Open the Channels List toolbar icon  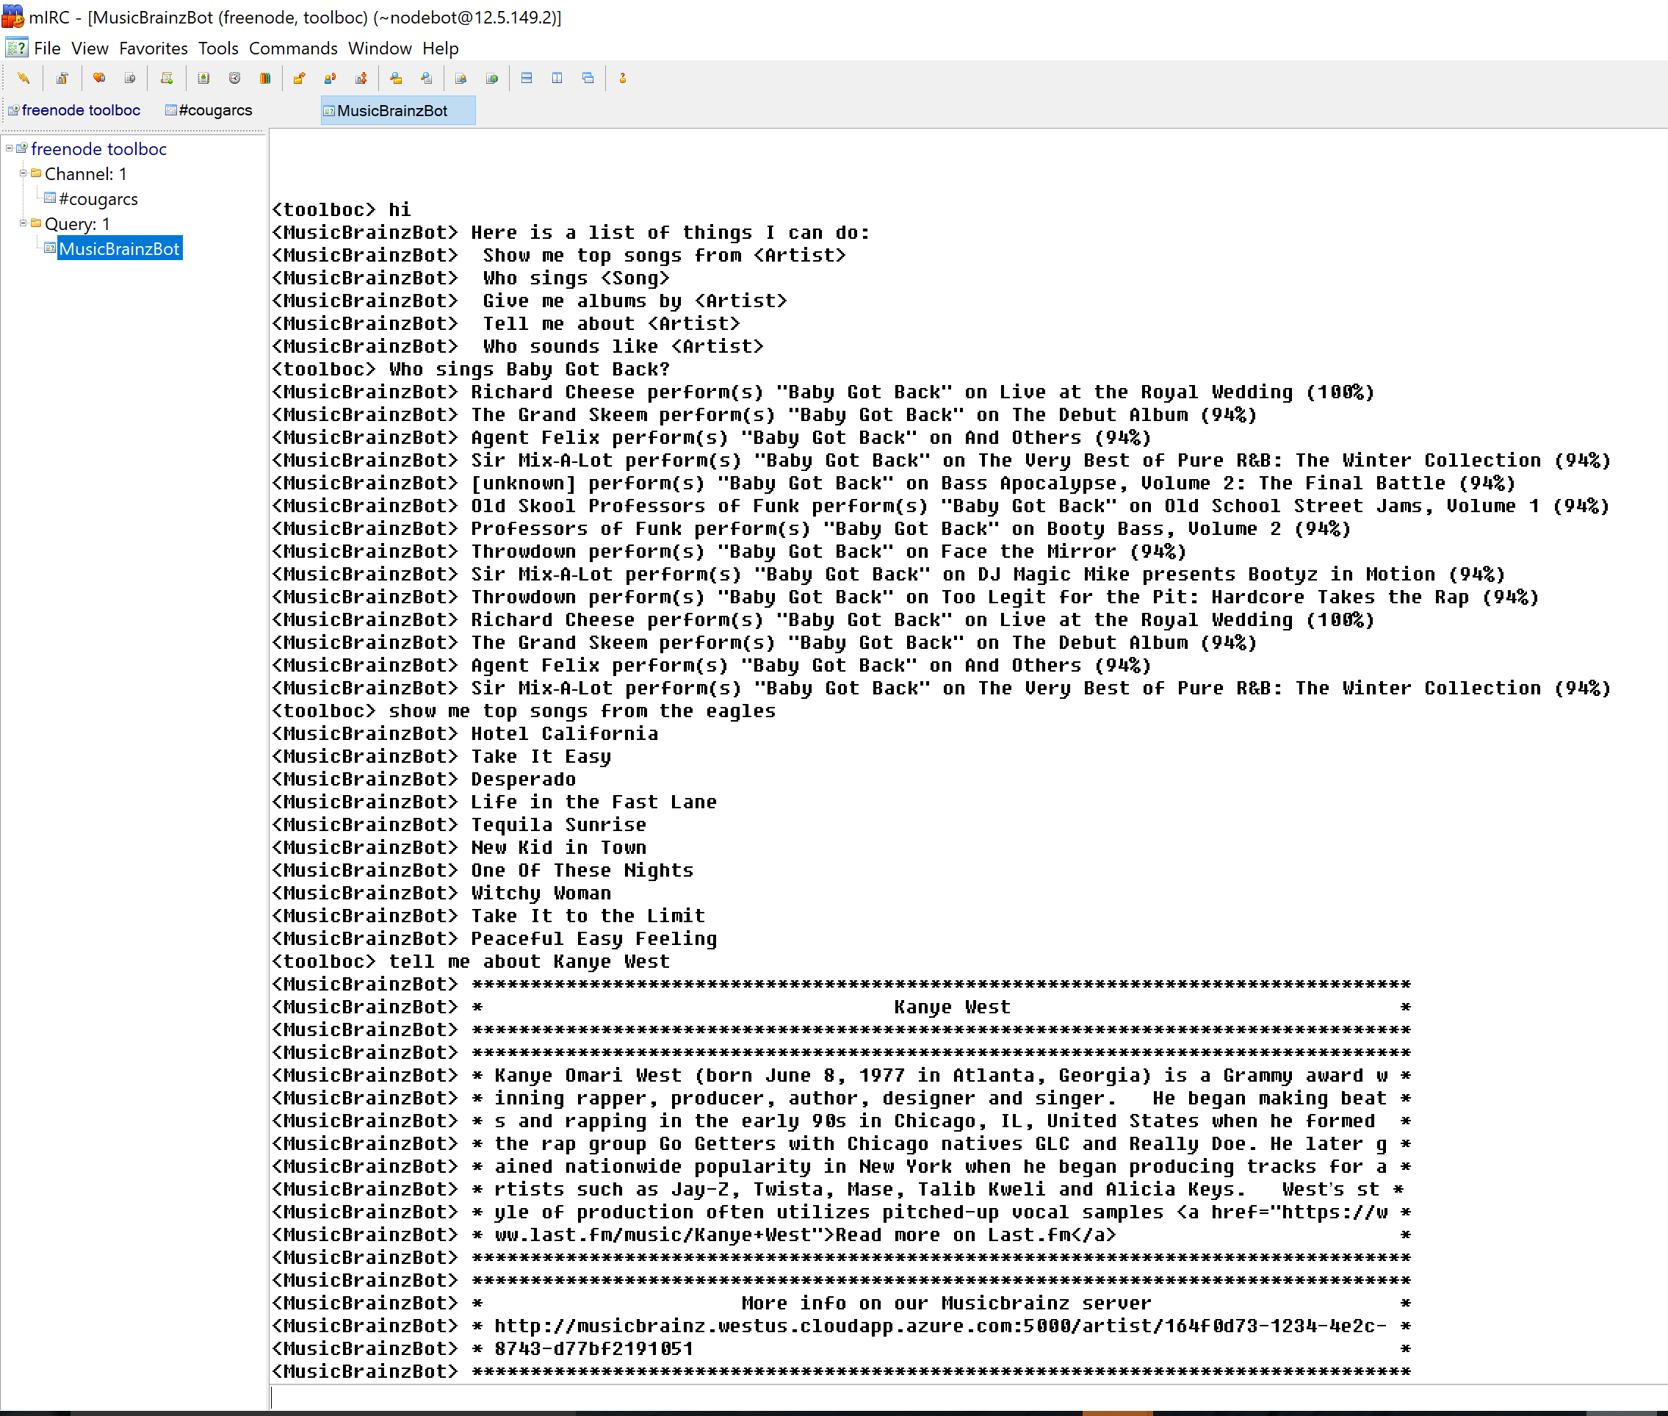(x=130, y=79)
